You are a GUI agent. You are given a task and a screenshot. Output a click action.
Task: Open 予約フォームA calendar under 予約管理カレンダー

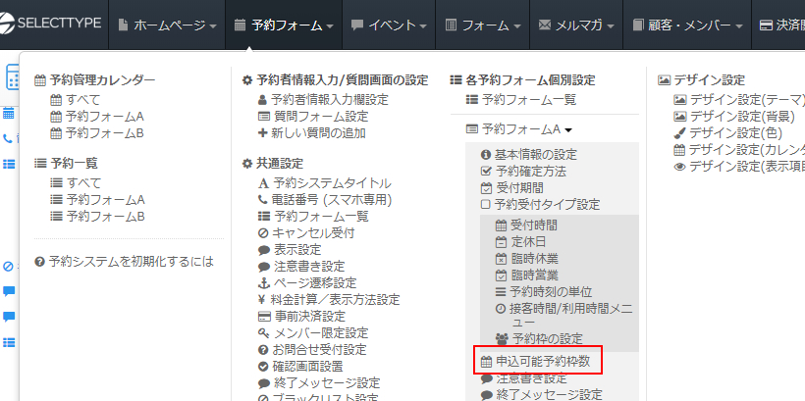click(x=97, y=117)
